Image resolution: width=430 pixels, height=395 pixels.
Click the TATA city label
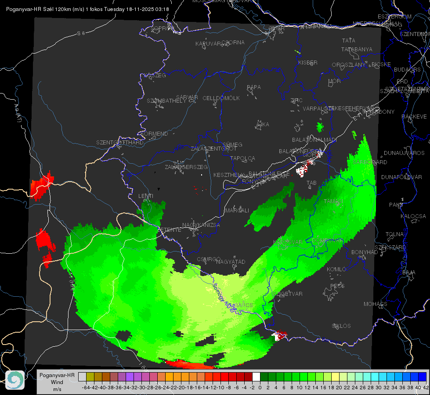tap(349, 40)
